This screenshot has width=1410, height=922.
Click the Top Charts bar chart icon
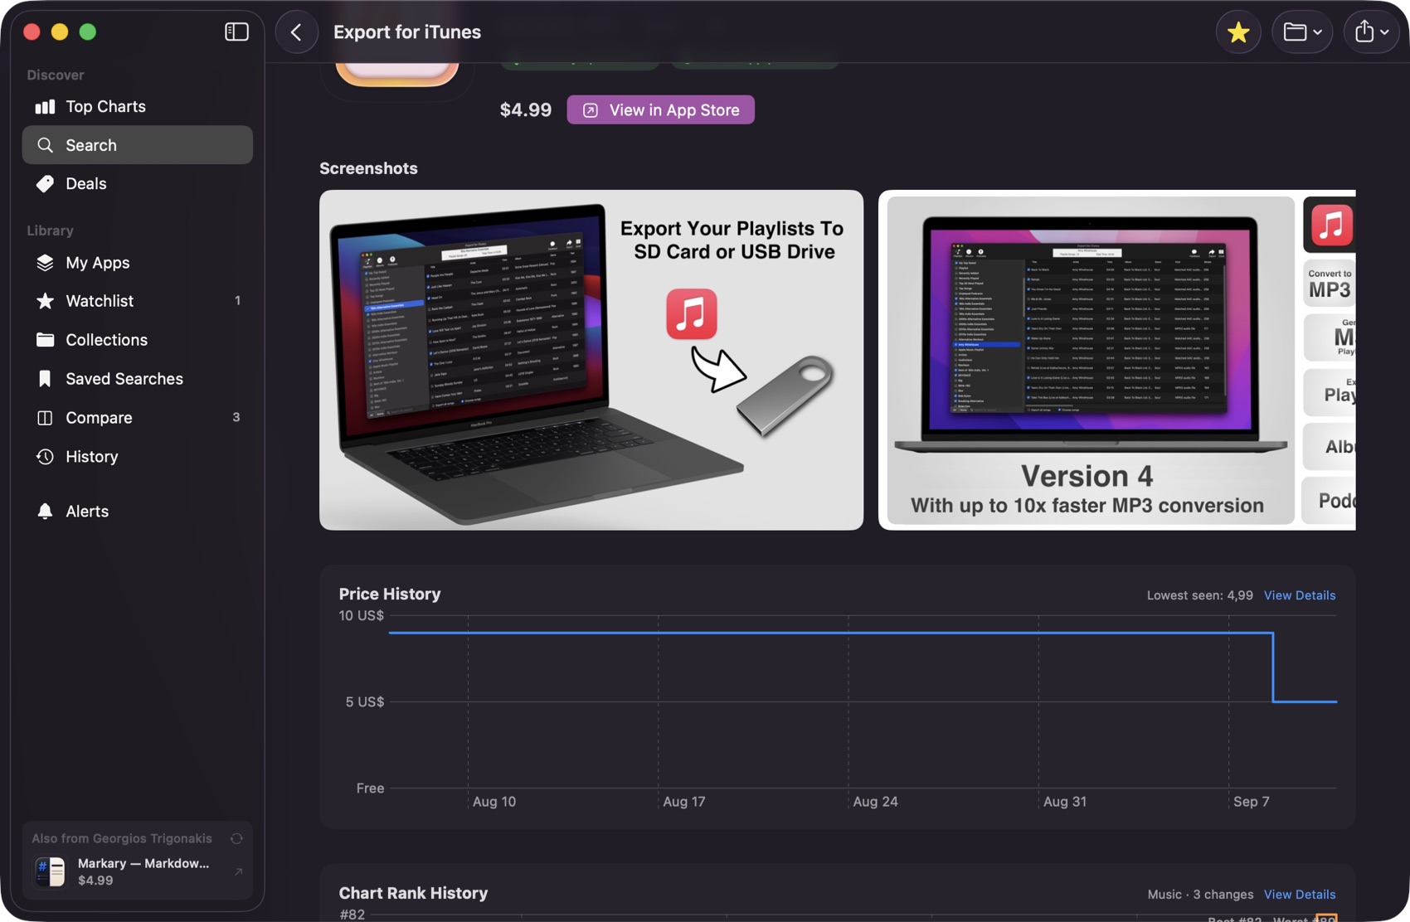[x=45, y=106]
